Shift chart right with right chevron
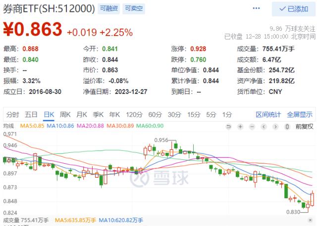The width and height of the screenshot is (317, 226). tap(275, 127)
